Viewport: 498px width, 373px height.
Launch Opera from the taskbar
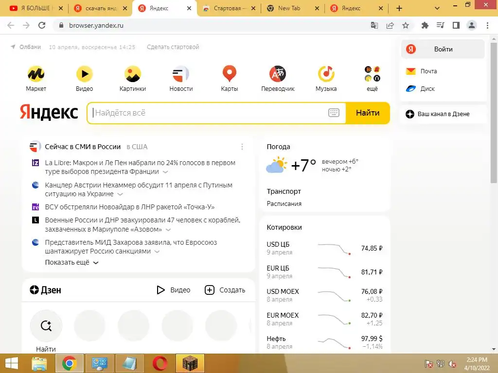[x=160, y=363]
